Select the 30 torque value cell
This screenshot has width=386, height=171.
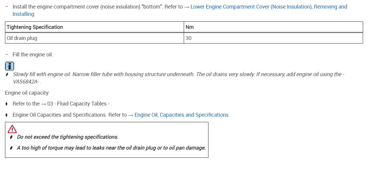(x=188, y=38)
